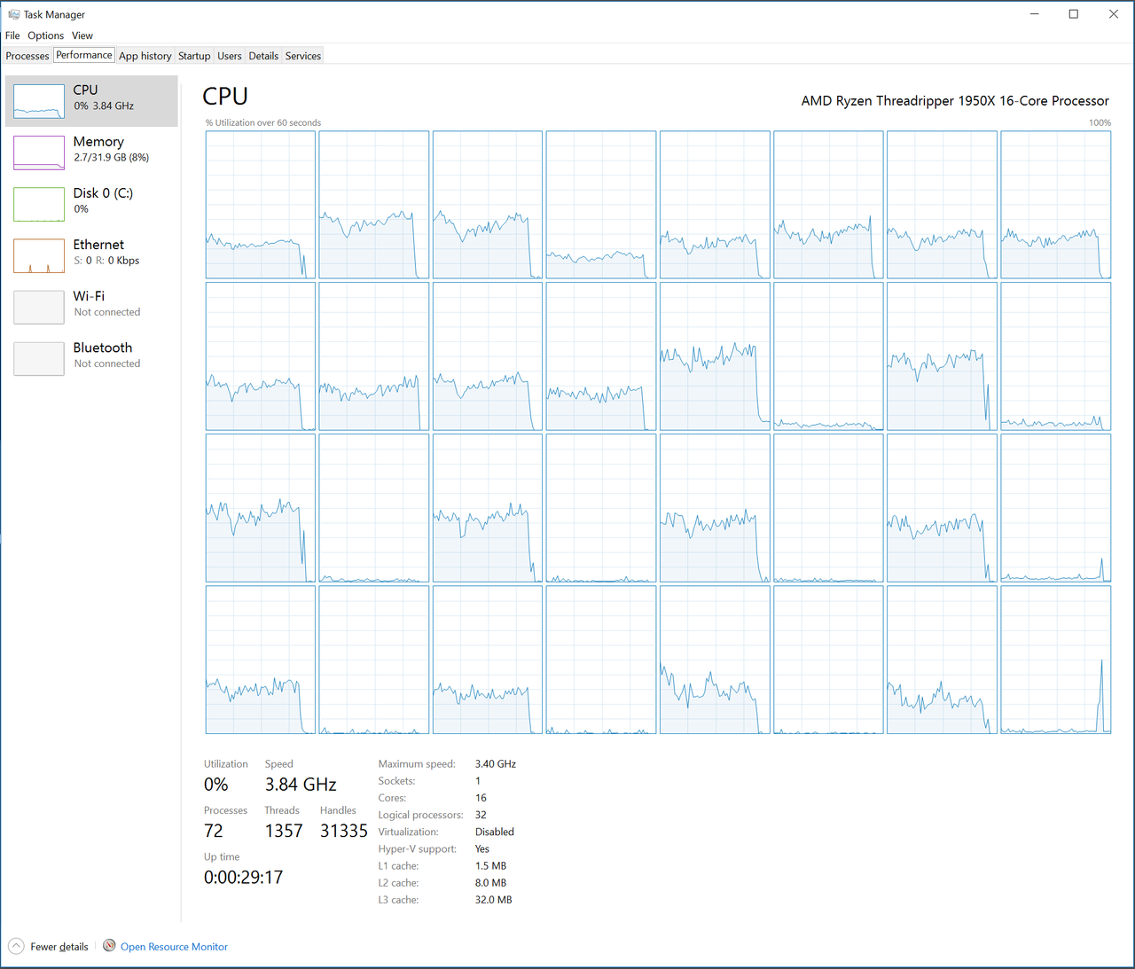Open the File menu
1135x969 pixels.
(12, 35)
